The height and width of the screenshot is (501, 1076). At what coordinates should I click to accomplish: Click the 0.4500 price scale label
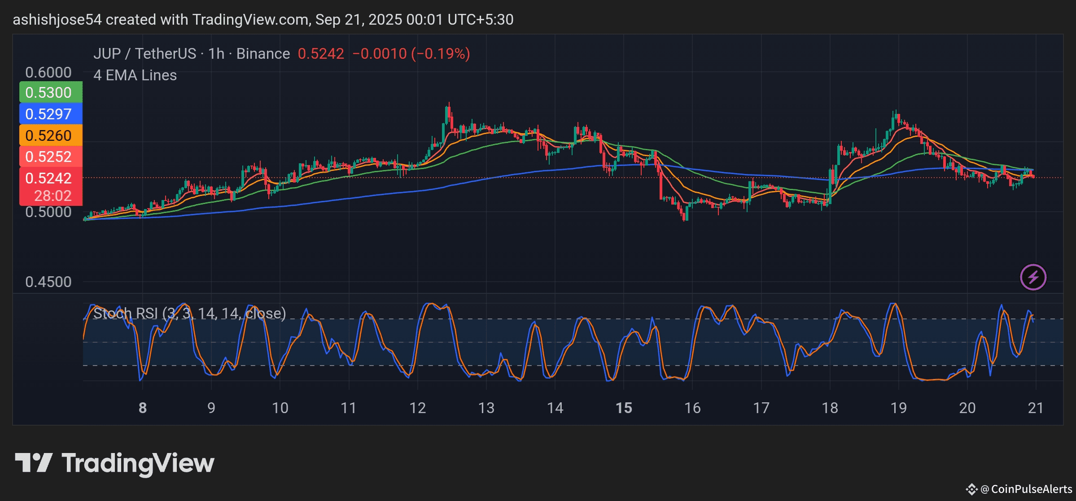48,282
